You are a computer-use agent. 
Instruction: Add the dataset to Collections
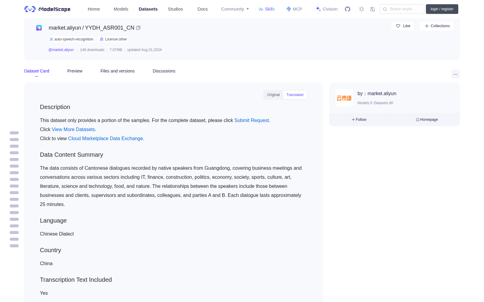pyautogui.click(x=437, y=26)
